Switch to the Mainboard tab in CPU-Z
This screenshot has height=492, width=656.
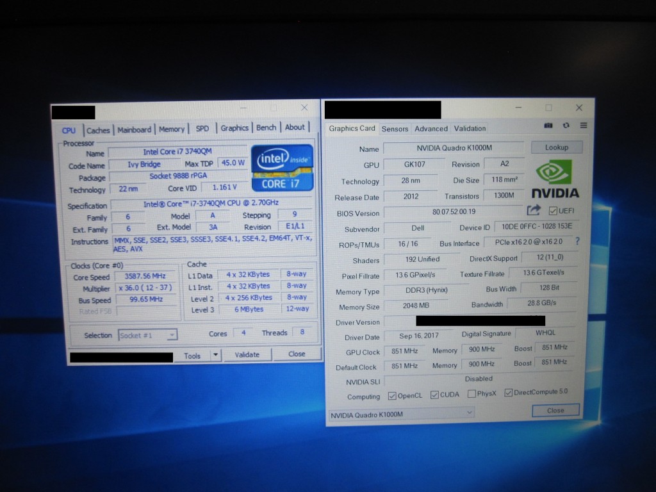[134, 129]
